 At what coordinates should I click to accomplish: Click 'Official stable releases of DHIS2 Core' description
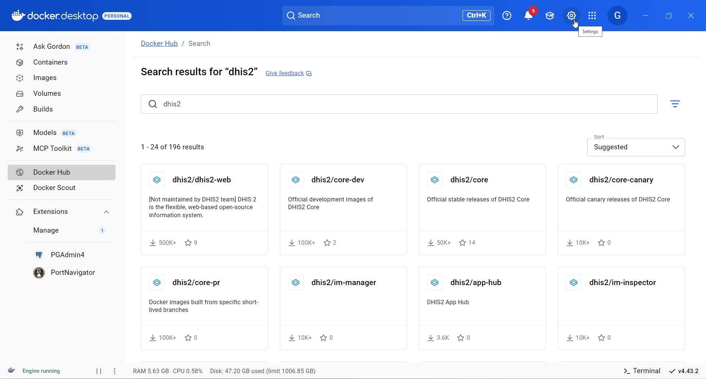pos(478,200)
